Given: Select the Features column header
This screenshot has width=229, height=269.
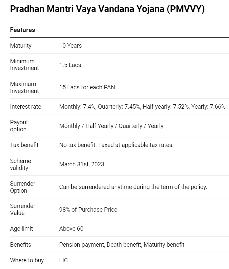Looking at the screenshot, I should coord(23,30).
